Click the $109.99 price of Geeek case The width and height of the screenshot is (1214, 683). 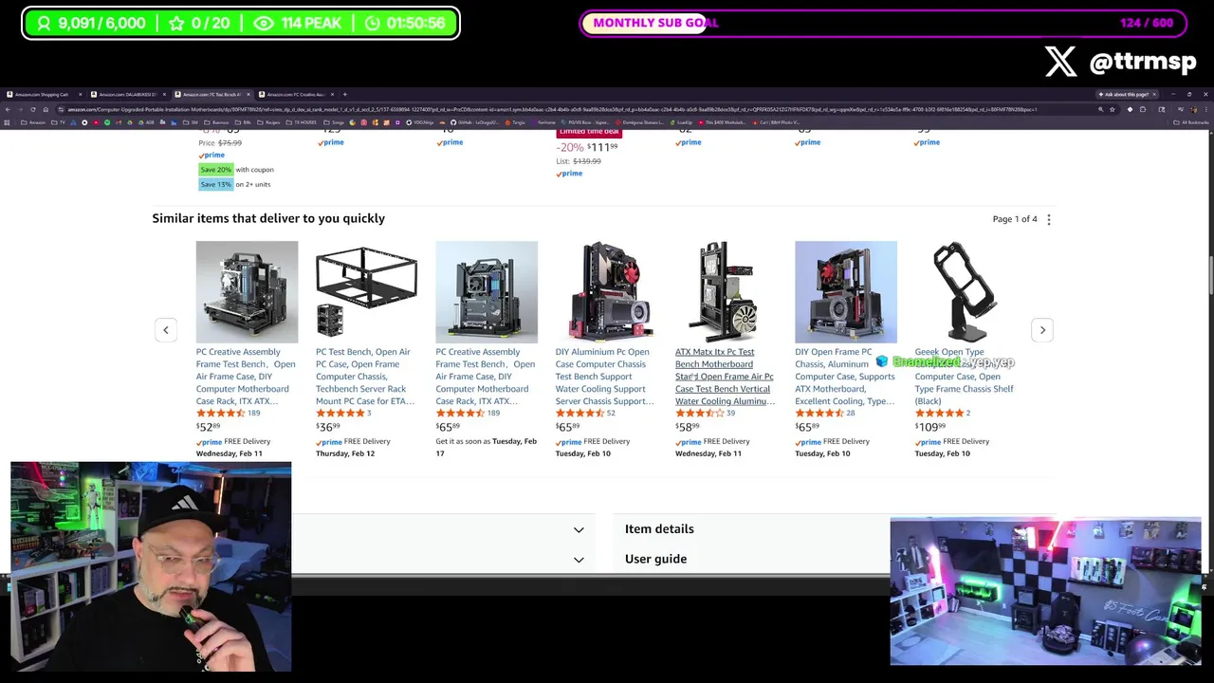point(930,427)
